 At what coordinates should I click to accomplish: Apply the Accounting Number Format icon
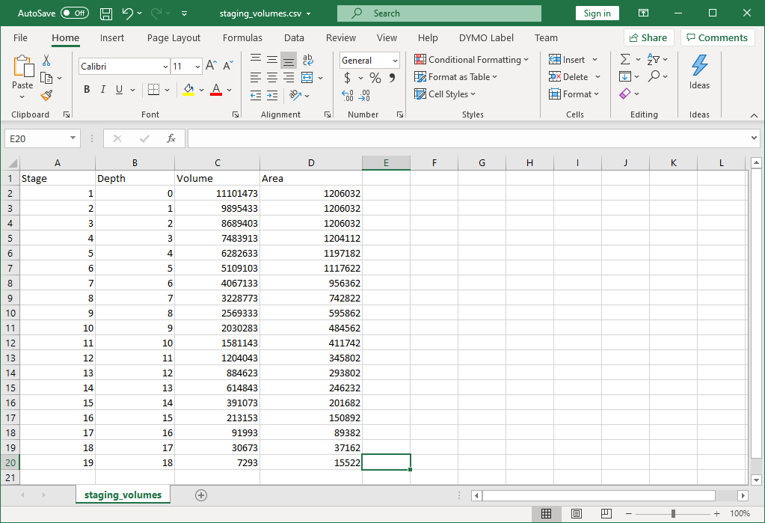(346, 77)
